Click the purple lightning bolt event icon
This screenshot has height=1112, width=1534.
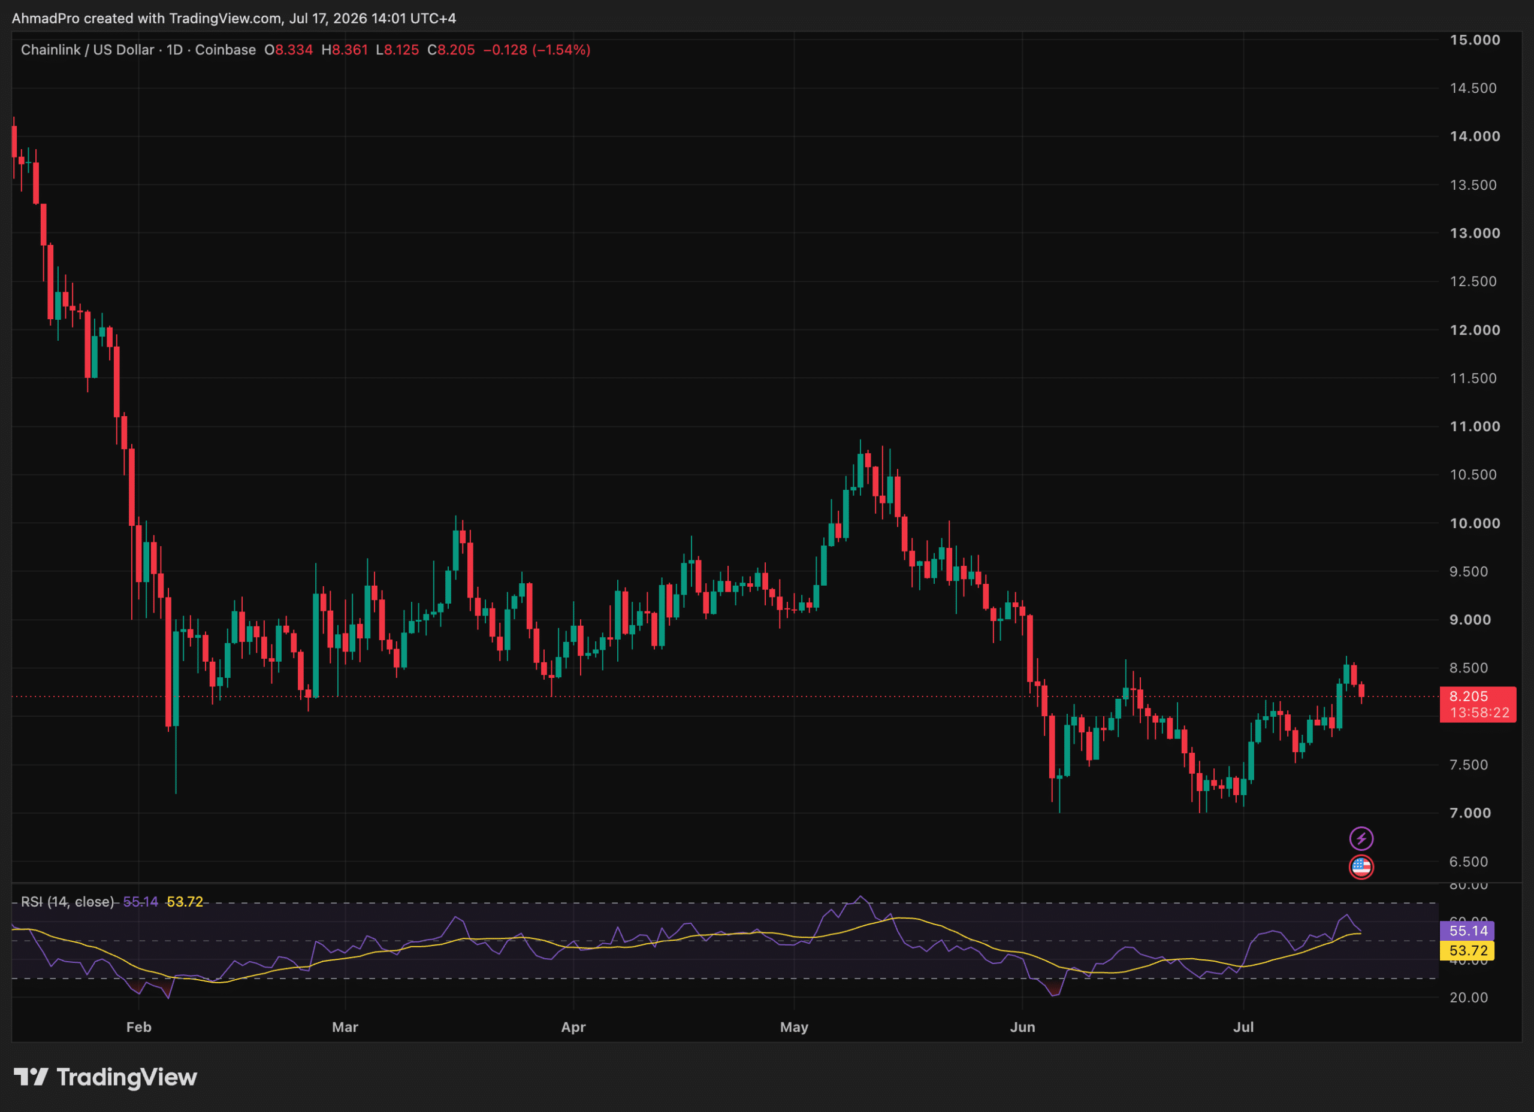(1361, 839)
